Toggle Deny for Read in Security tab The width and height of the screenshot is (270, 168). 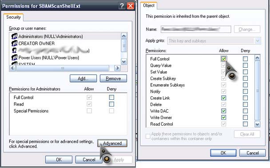coord(111,104)
